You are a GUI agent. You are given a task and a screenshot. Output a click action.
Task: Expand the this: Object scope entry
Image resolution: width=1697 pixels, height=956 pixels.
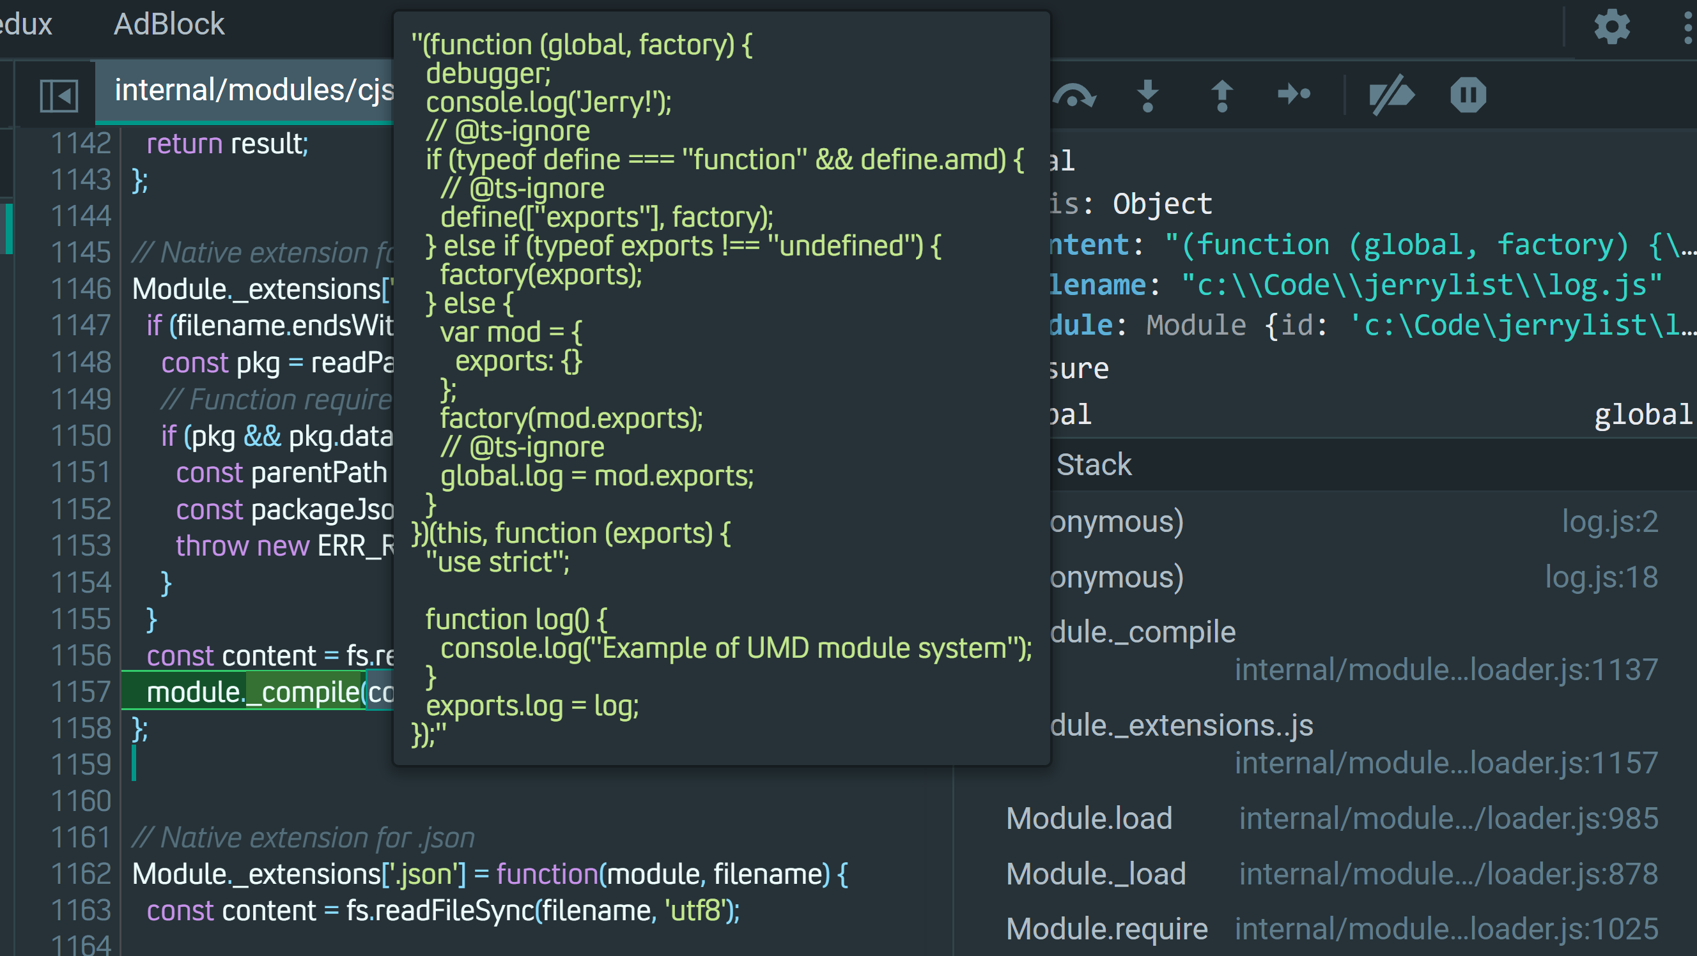pyautogui.click(x=1133, y=204)
